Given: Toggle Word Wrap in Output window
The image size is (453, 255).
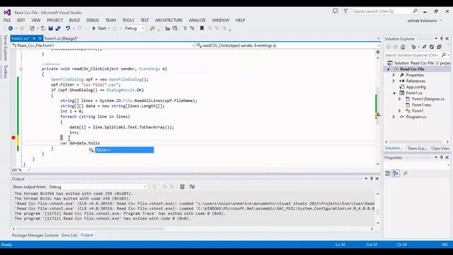Looking at the screenshot, I should point(192,187).
